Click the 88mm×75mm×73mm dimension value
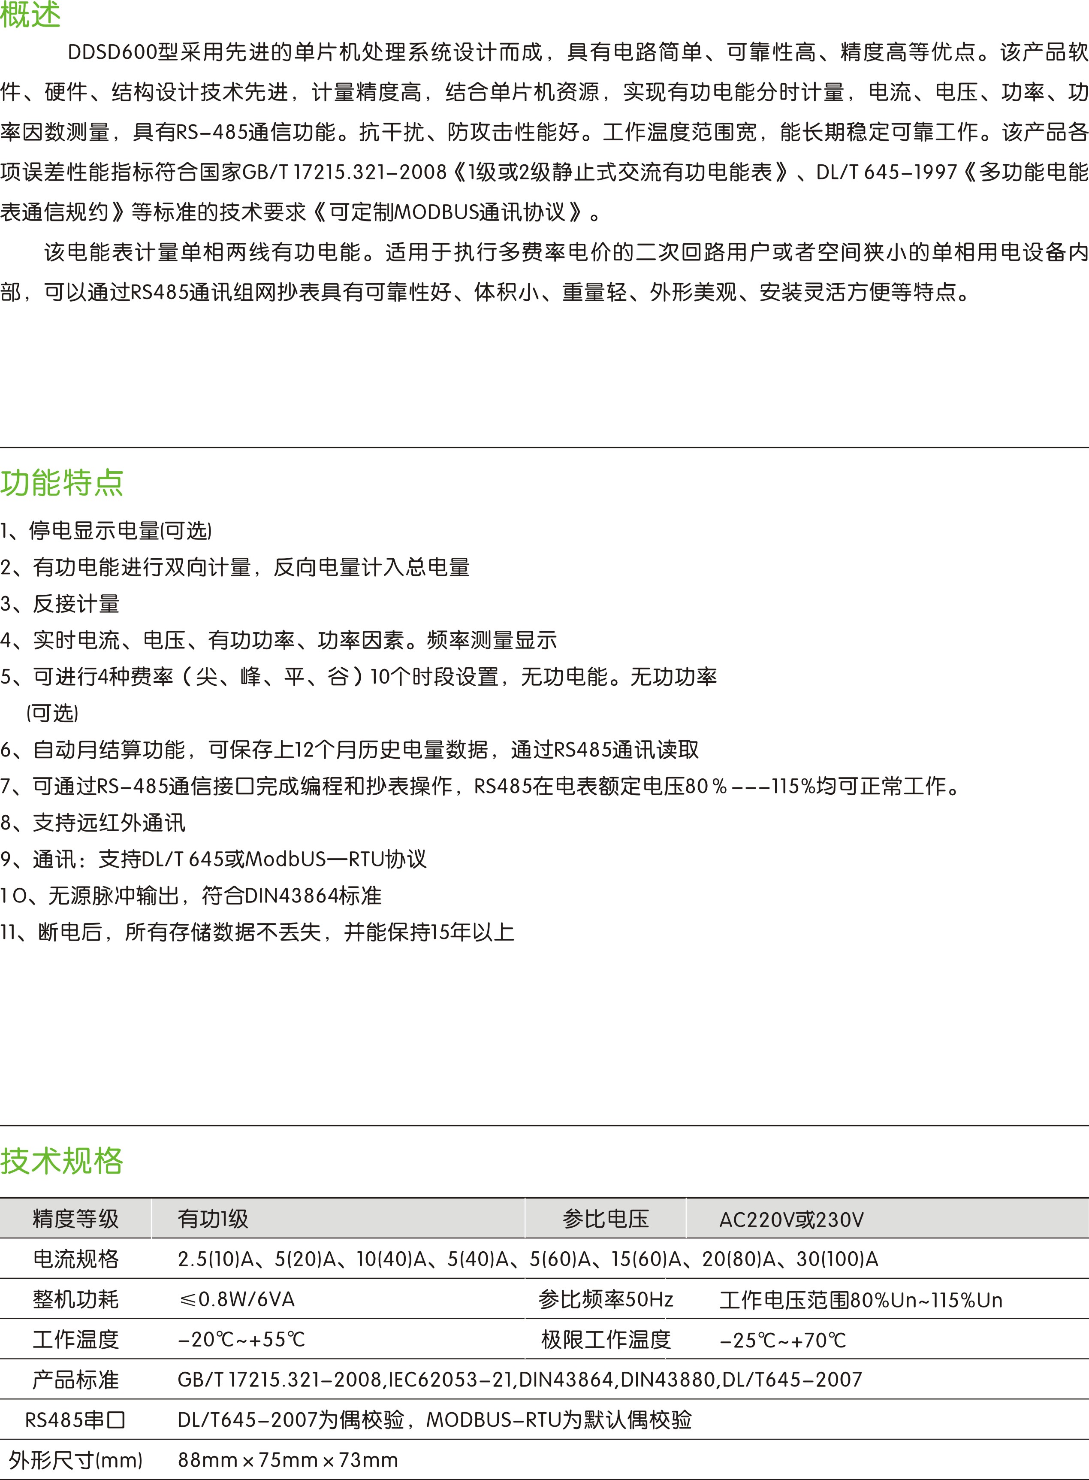This screenshot has width=1089, height=1480. point(287,1460)
